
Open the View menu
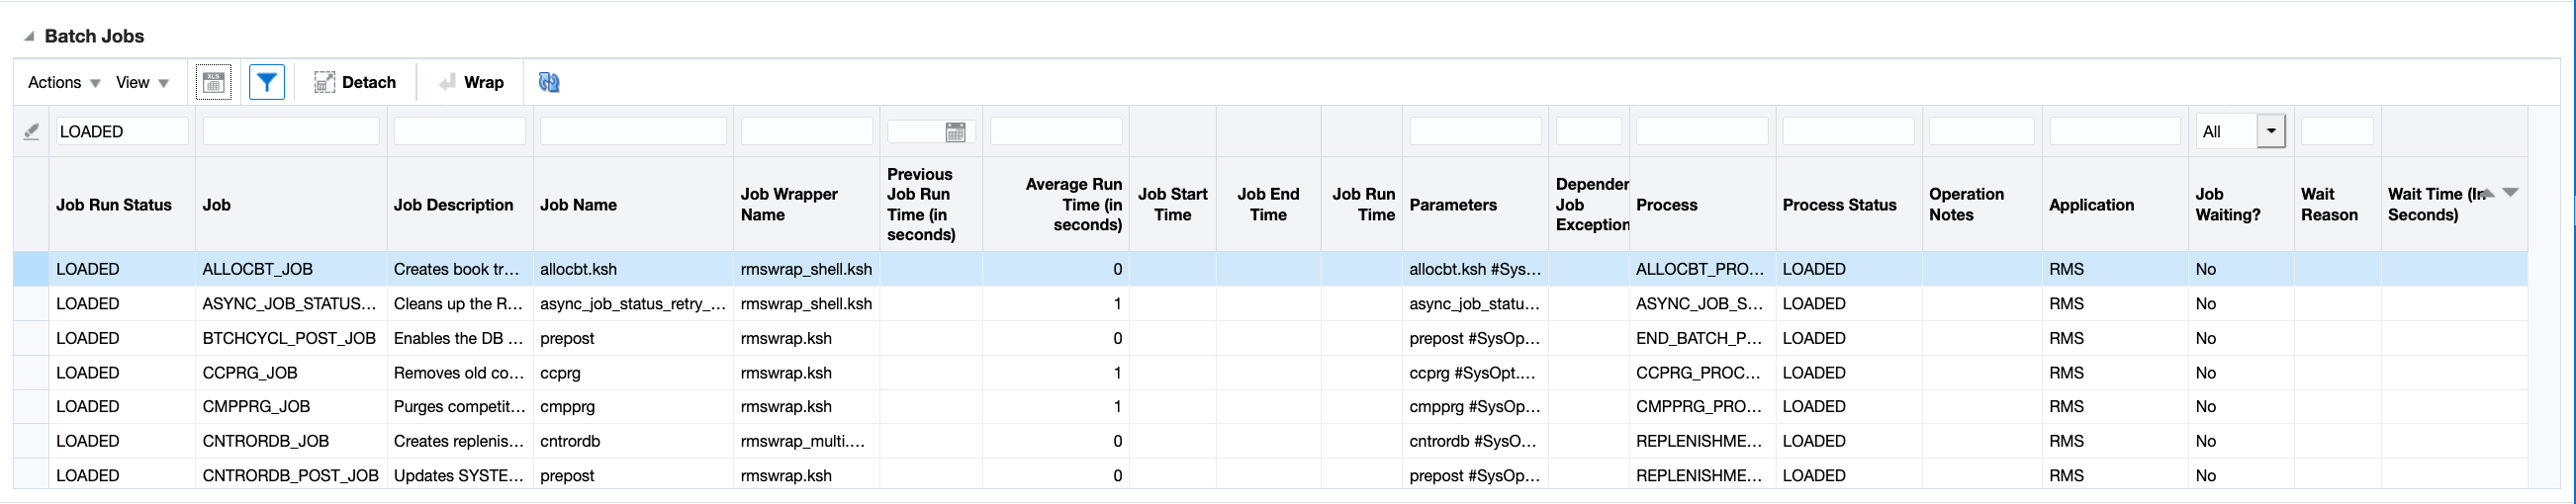coord(142,82)
